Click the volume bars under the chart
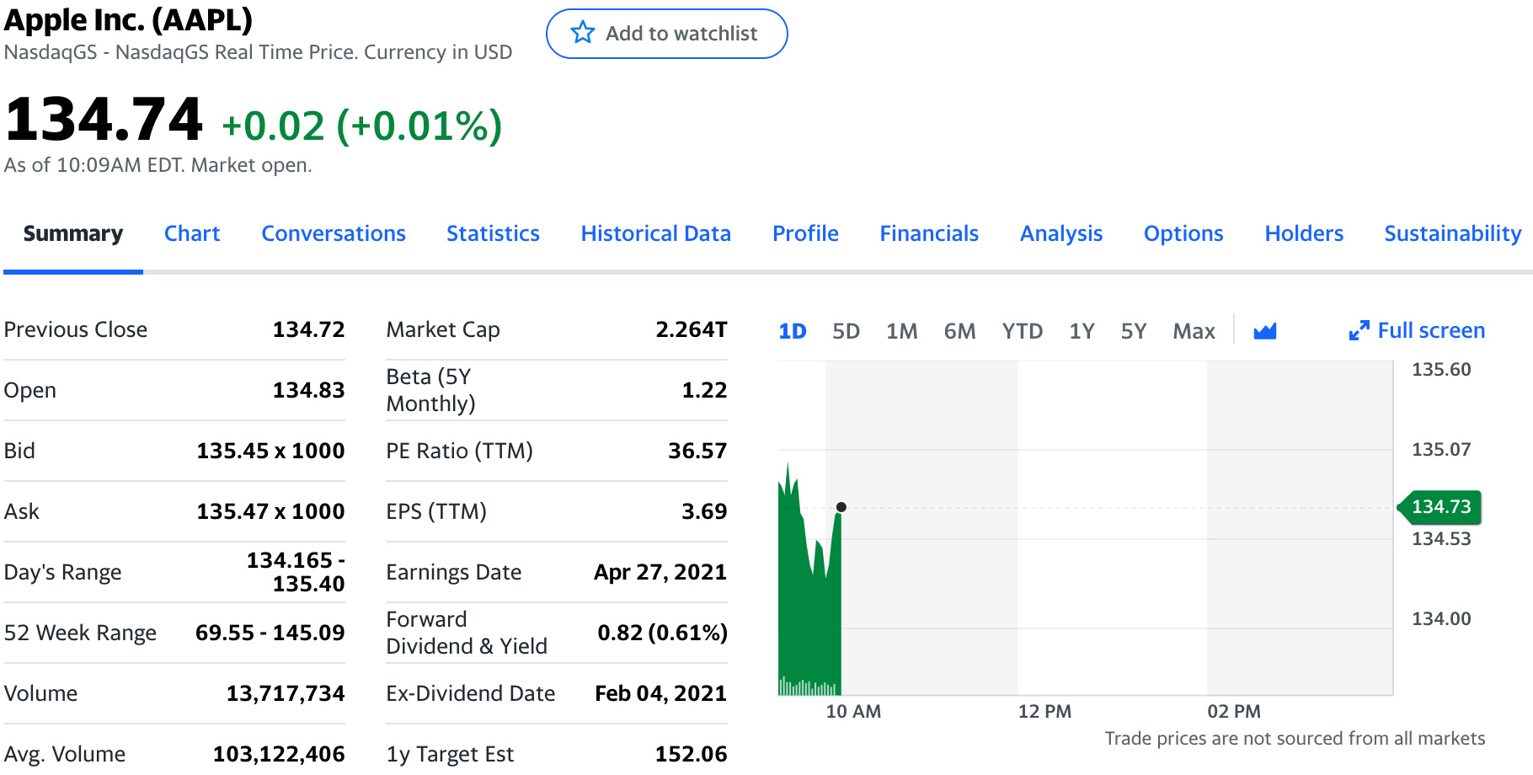The width and height of the screenshot is (1533, 775). pyautogui.click(x=808, y=687)
